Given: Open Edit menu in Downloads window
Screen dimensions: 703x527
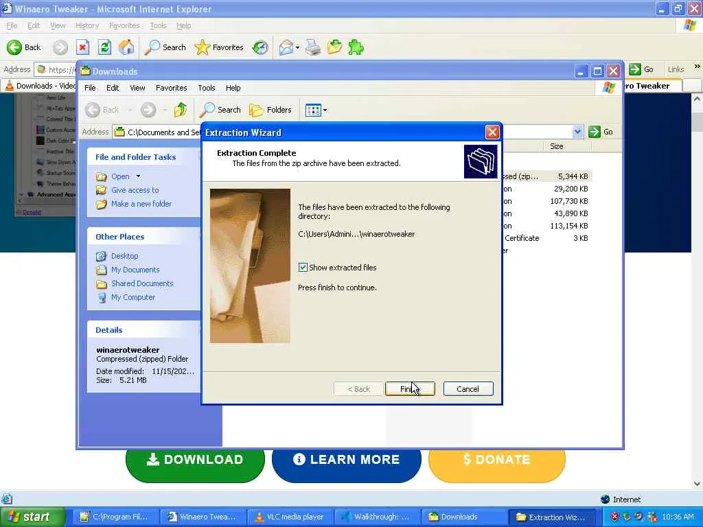Looking at the screenshot, I should click(113, 88).
